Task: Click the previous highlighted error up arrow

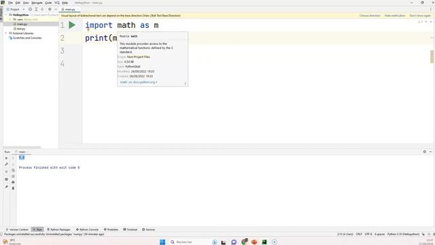Action: coord(426,21)
